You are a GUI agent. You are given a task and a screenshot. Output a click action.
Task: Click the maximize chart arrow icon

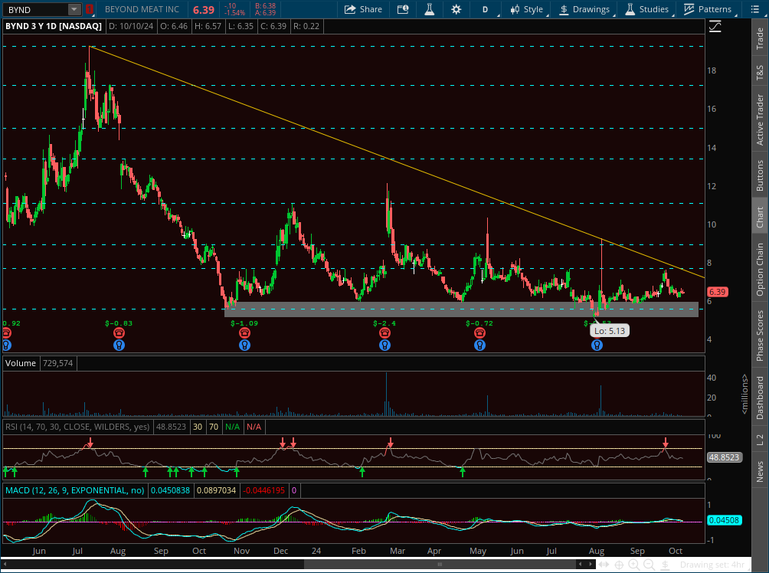pyautogui.click(x=715, y=25)
